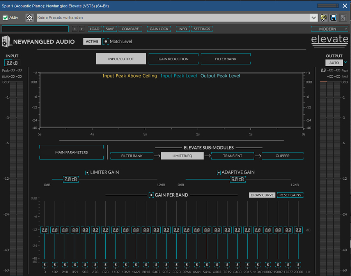Toggle DRAW CURVE mode

pos(262,195)
